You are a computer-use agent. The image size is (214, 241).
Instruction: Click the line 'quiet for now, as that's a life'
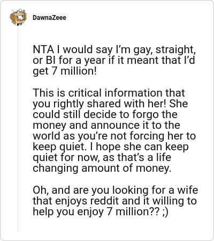point(102,158)
